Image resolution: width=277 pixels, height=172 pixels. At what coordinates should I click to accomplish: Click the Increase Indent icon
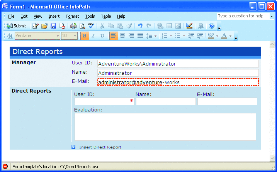[200, 36]
